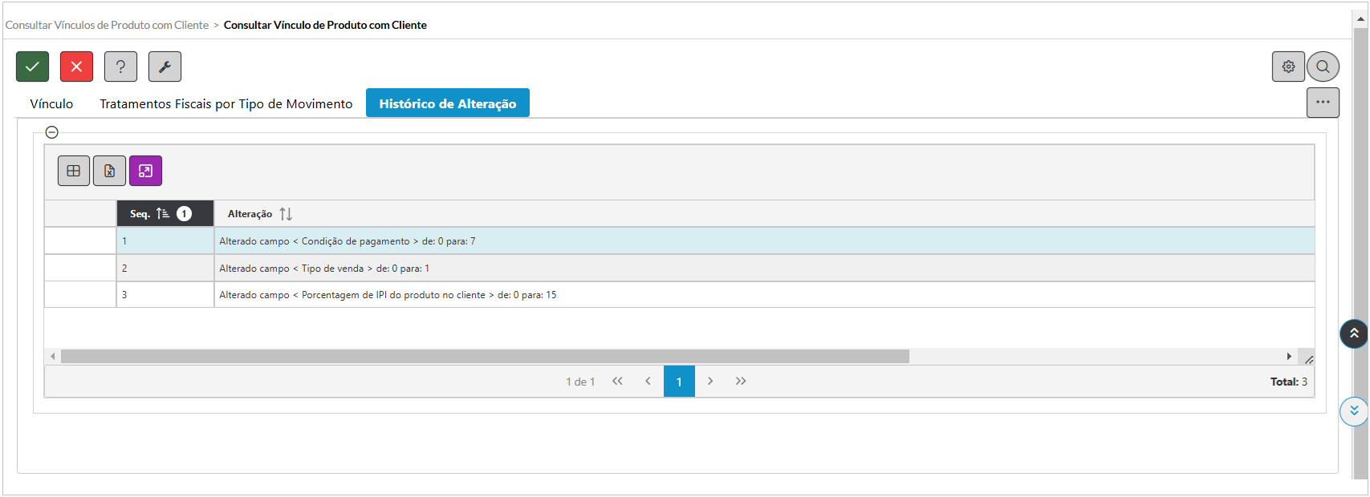
Task: Click the wrench tools icon
Action: point(165,67)
